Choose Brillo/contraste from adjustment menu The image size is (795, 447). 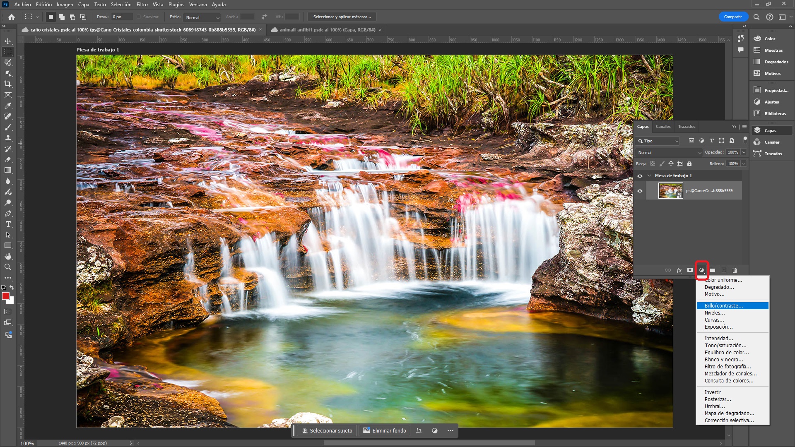[732, 306]
